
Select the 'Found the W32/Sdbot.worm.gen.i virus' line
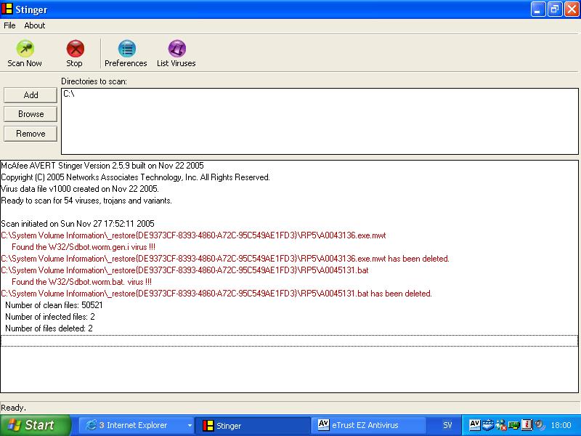(84, 247)
